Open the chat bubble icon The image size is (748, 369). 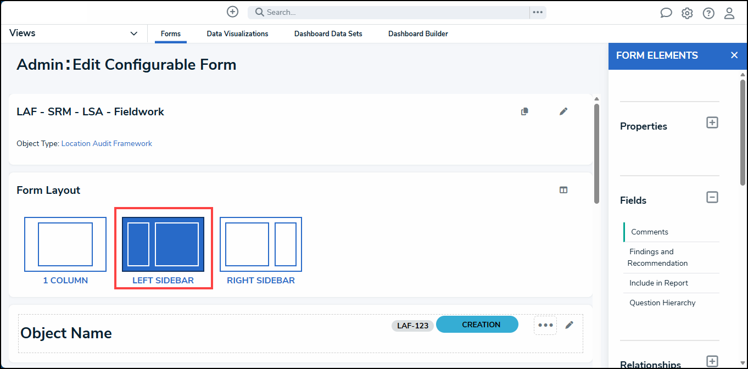[666, 13]
